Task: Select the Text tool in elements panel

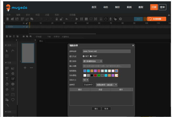Action: [7, 79]
